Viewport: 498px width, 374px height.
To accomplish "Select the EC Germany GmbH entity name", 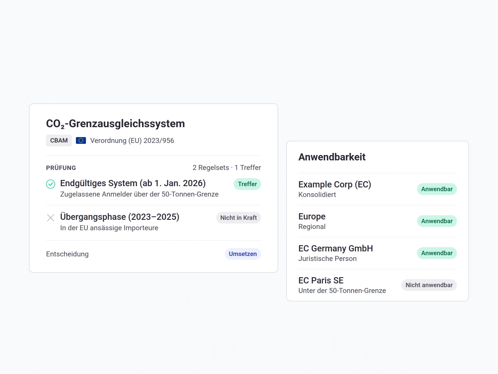I will click(x=335, y=249).
